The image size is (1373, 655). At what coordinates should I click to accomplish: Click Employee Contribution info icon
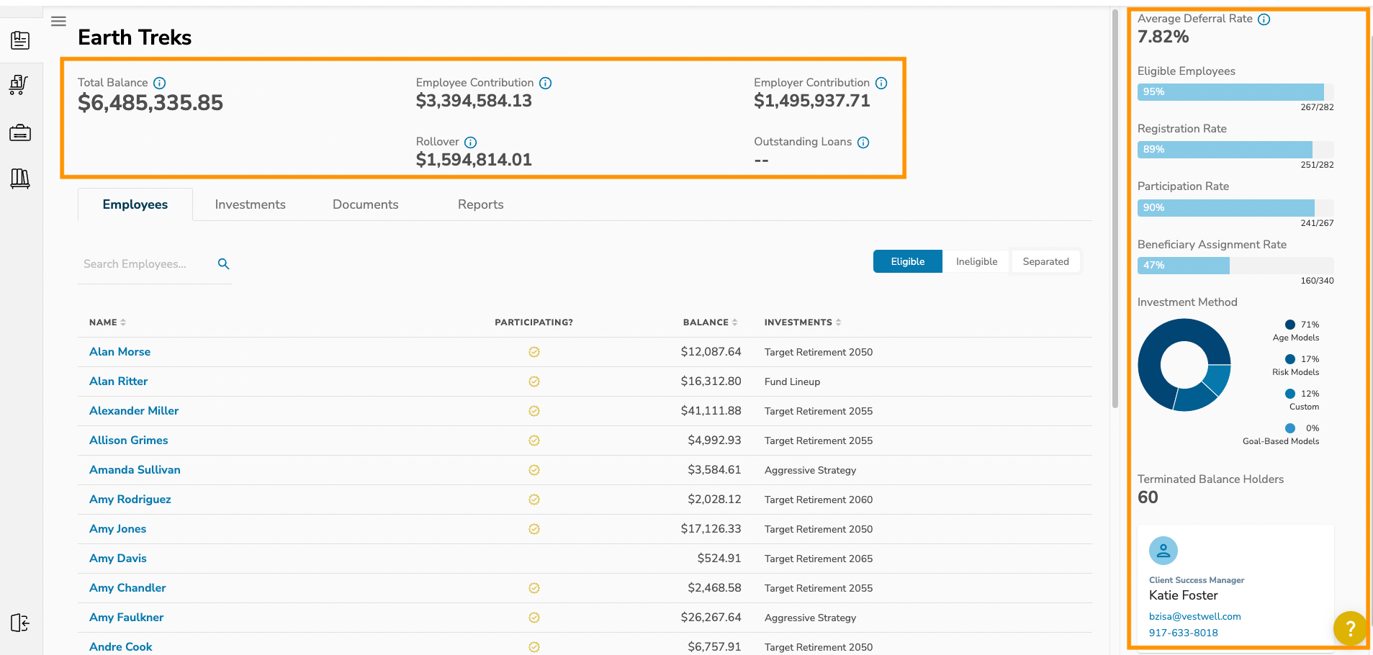[546, 83]
